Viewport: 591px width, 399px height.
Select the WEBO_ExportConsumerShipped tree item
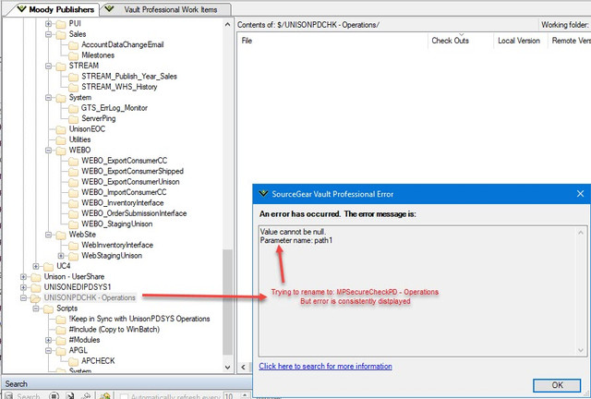[x=133, y=171]
